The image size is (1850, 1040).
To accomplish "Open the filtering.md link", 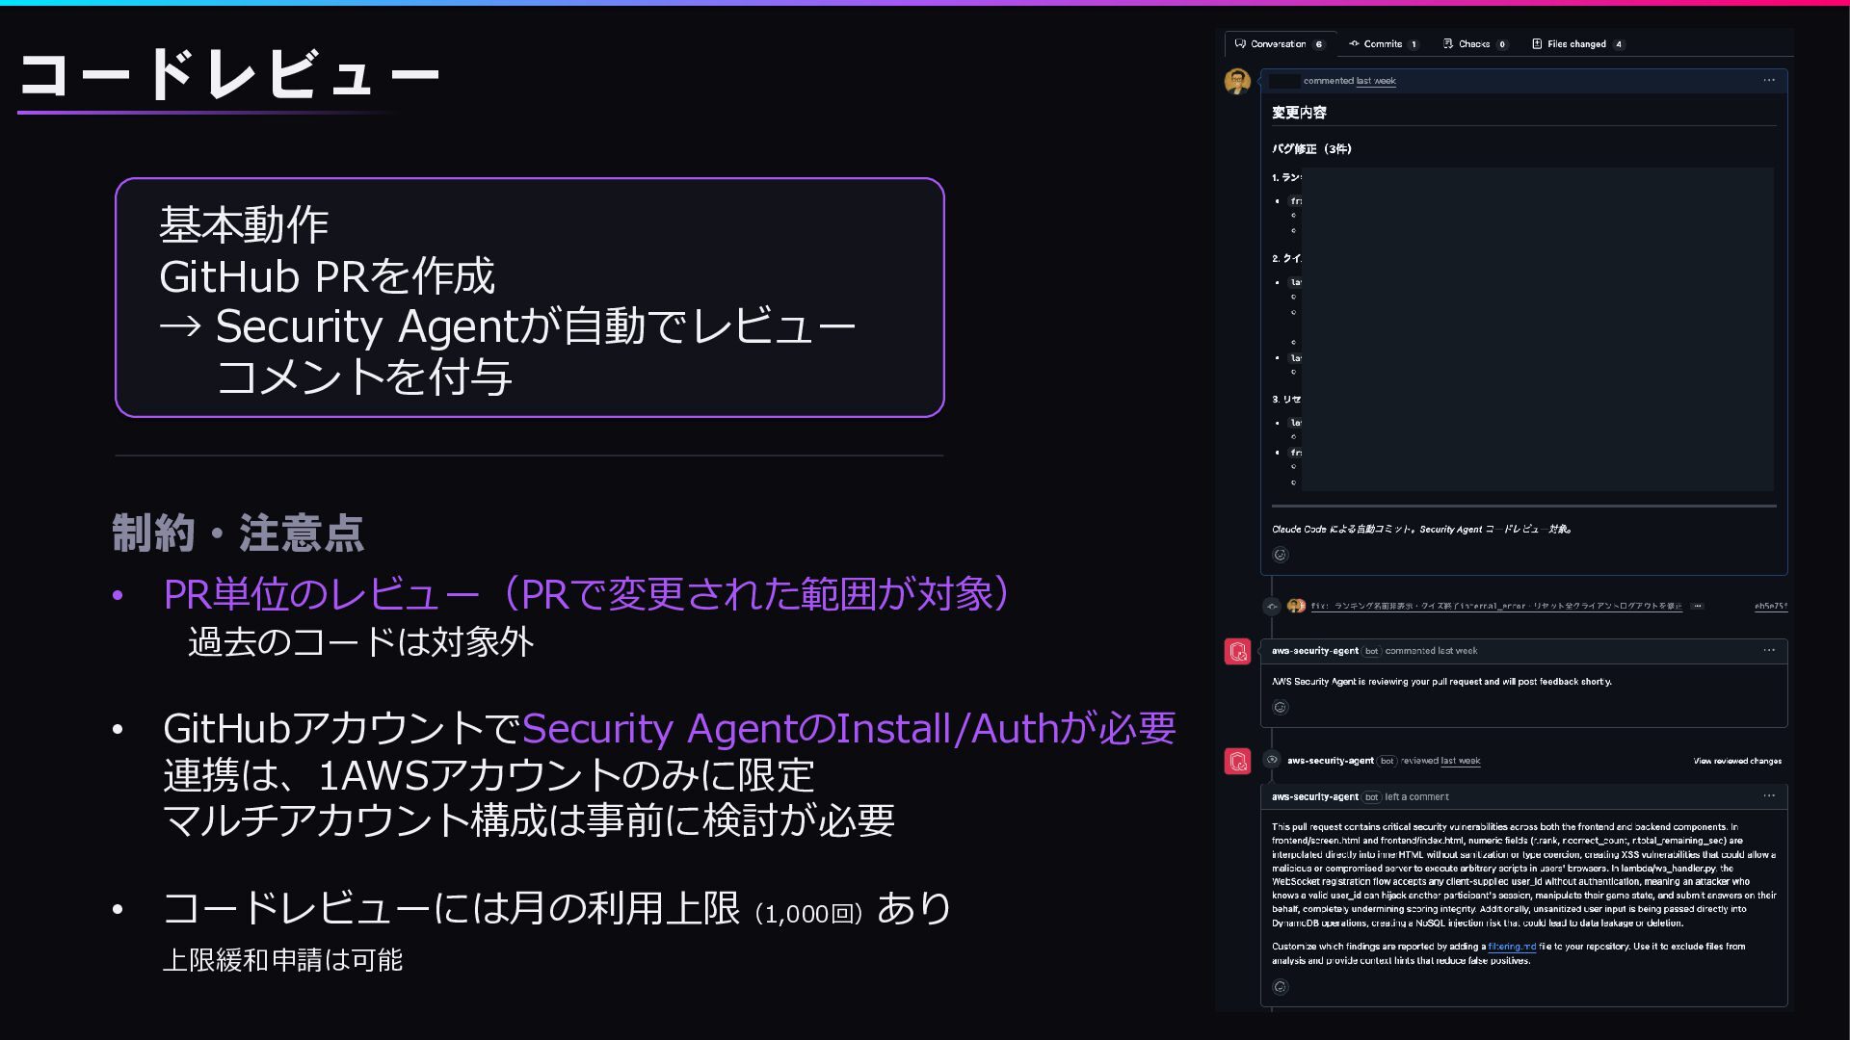I will (x=1511, y=948).
